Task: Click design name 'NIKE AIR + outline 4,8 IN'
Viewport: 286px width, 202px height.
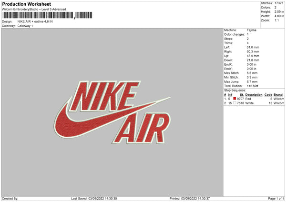Action: 35,21
